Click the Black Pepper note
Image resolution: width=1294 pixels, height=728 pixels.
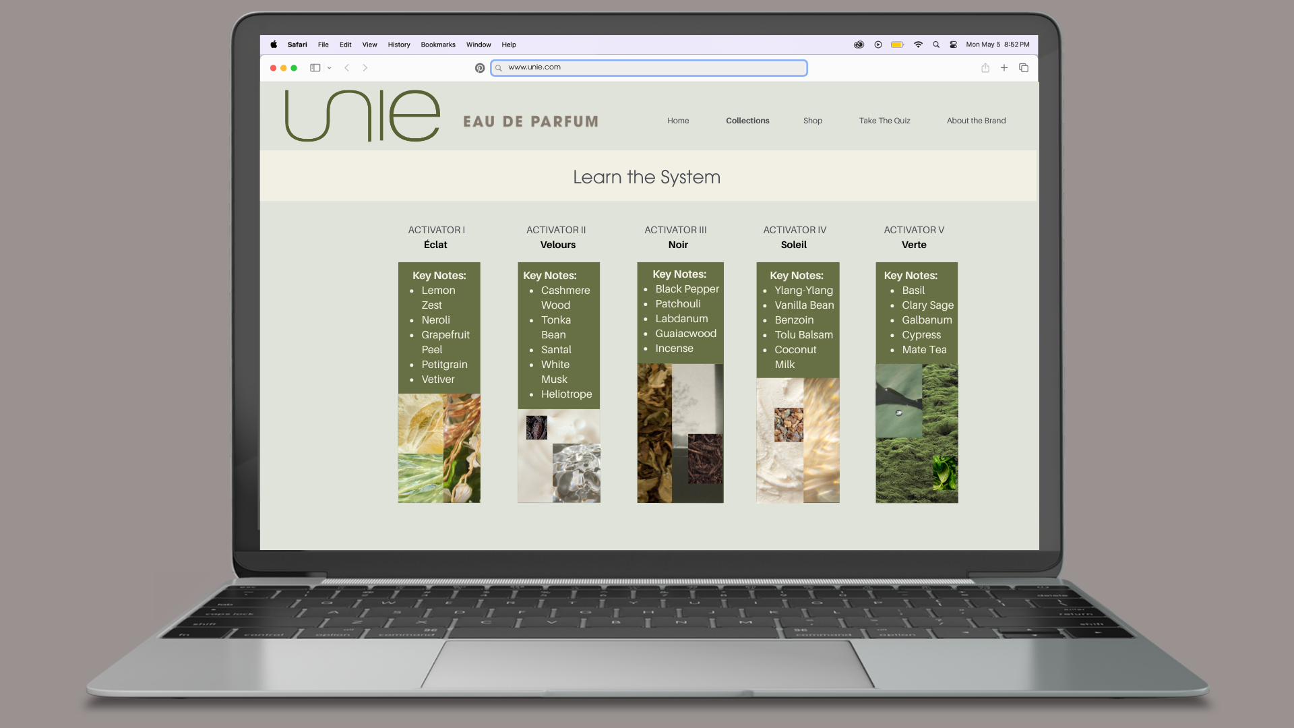(x=687, y=289)
